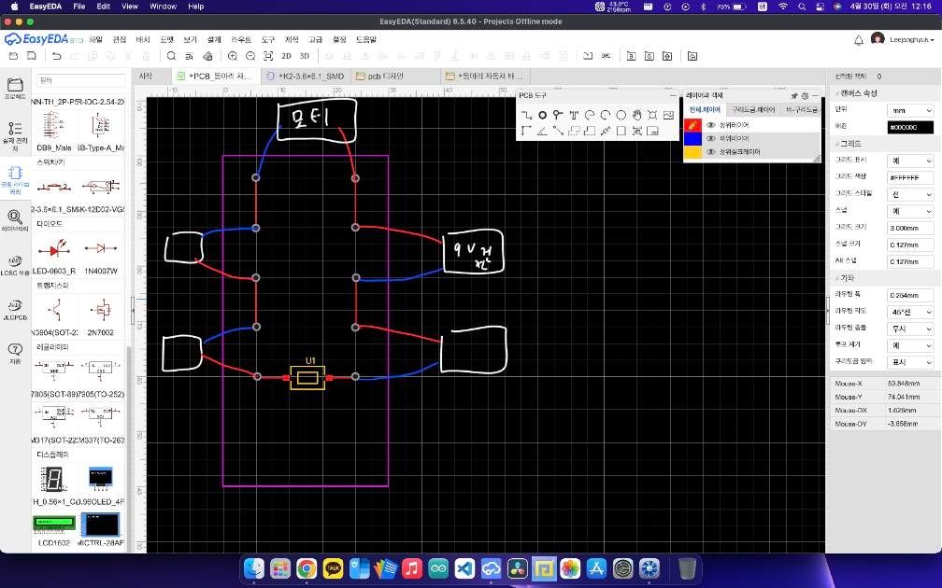The width and height of the screenshot is (942, 588).
Task: Select the Pad tool in PCB tools
Action: 542,115
